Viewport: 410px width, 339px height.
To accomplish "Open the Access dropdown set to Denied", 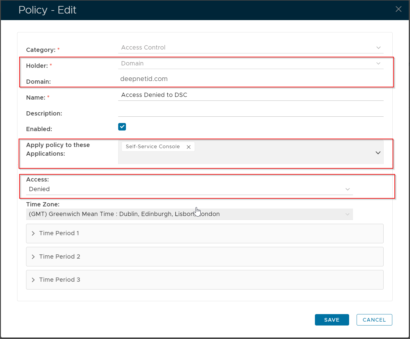I will pos(189,189).
